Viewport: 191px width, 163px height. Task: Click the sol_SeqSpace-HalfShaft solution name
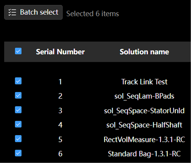[x=144, y=125]
